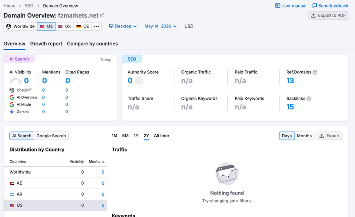Open the Compare by countries tab

point(92,44)
